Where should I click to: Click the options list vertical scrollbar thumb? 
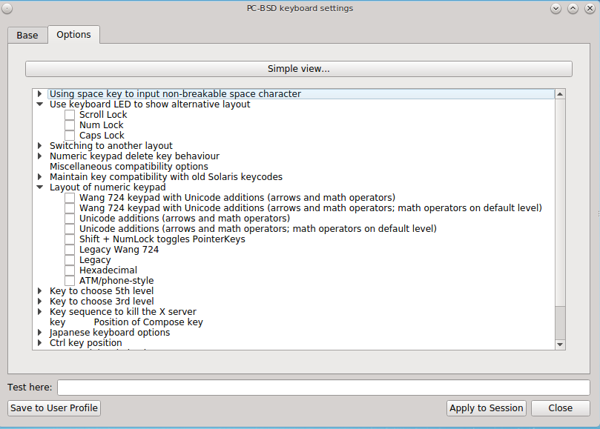tap(560, 202)
